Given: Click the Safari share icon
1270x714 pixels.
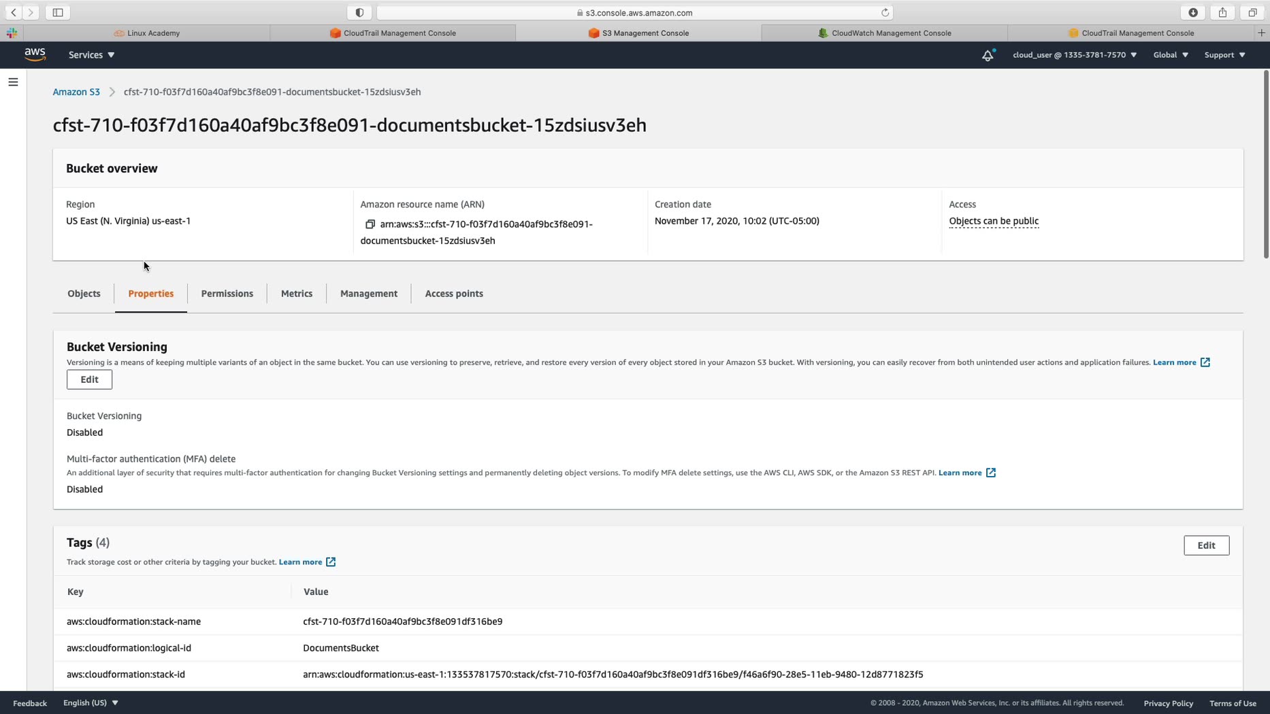Looking at the screenshot, I should click(1222, 12).
